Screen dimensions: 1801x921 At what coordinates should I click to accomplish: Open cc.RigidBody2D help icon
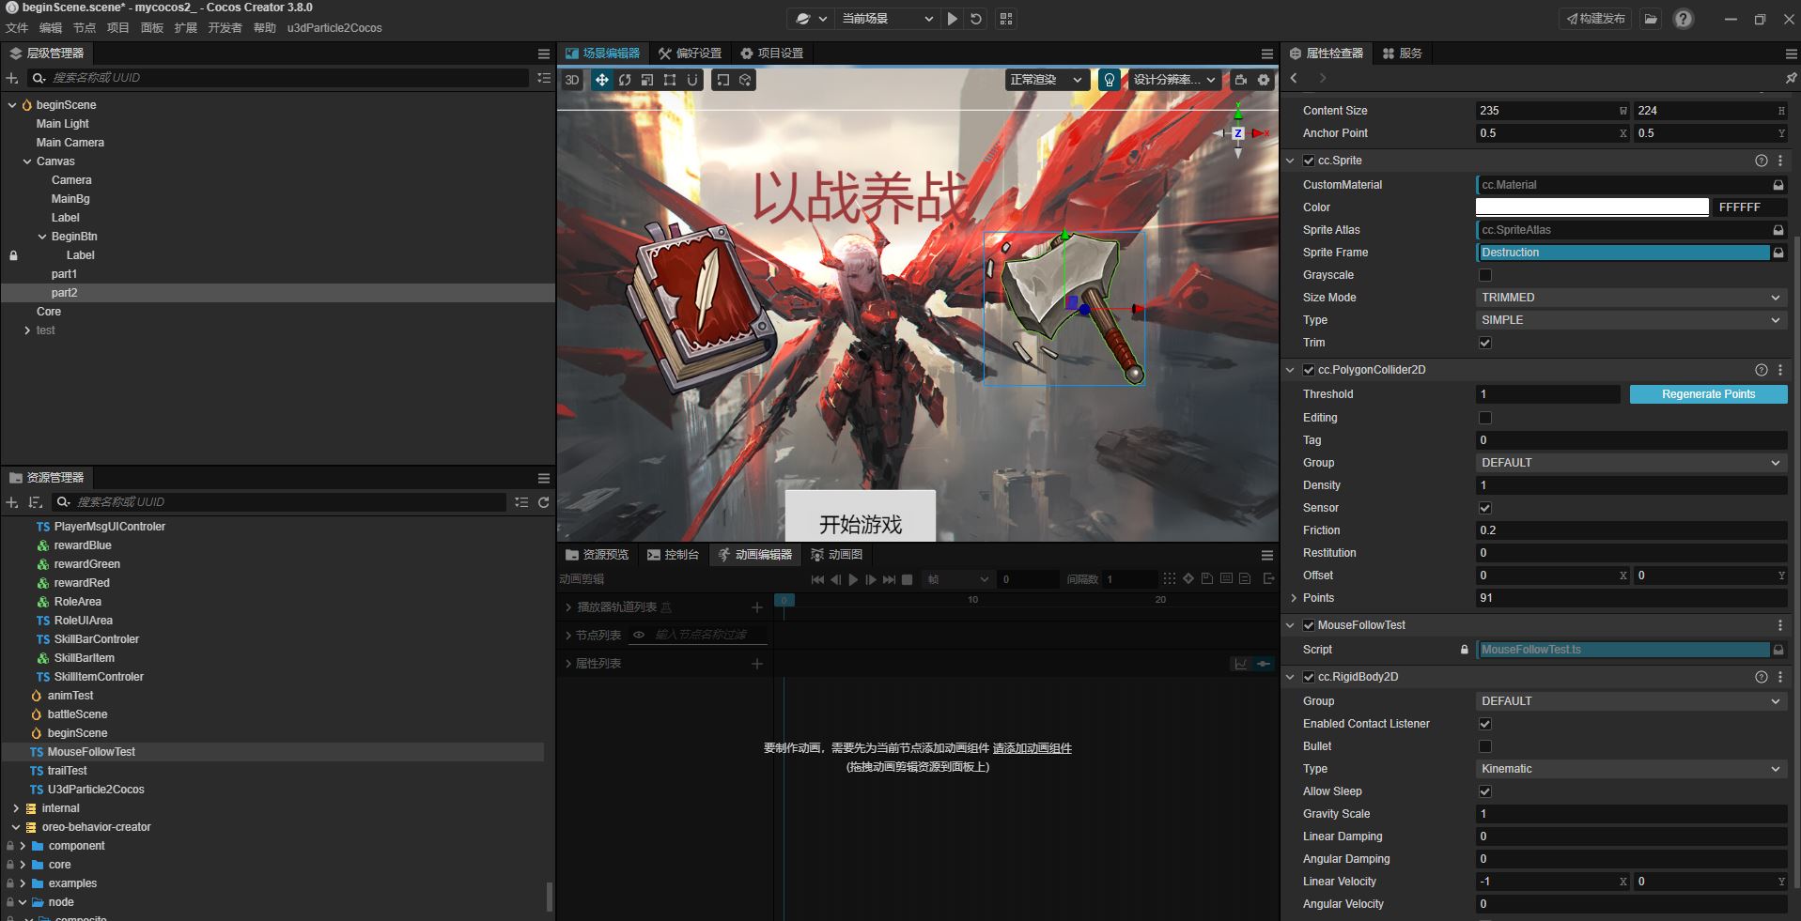1762,677
